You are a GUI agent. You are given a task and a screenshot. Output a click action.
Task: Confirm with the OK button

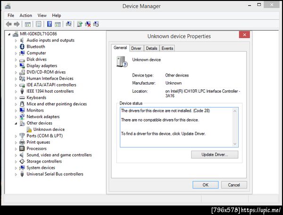205,185
